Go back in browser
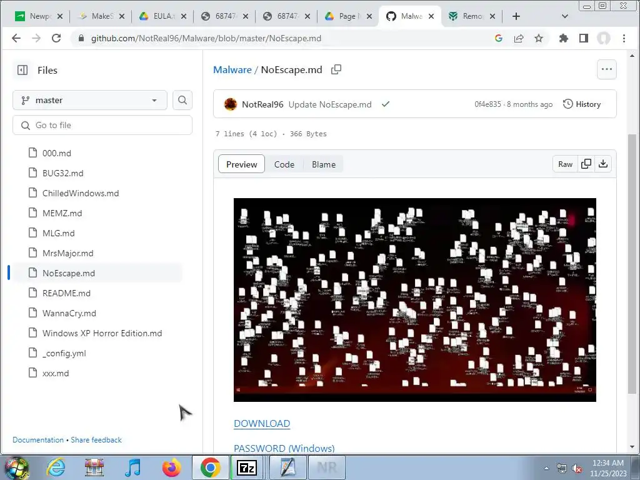 (16, 38)
